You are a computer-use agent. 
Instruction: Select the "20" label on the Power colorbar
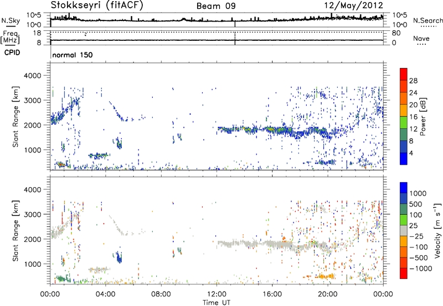coord(413,105)
